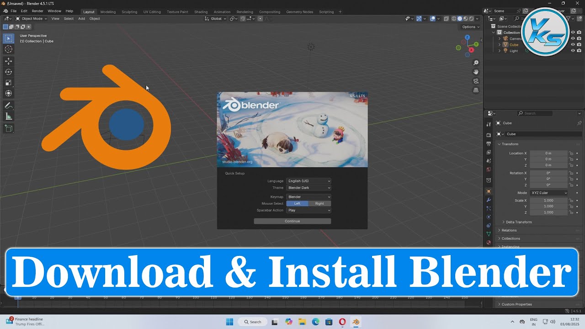Select the Move tool in the toolbar
This screenshot has height=329, width=585.
tap(8, 61)
